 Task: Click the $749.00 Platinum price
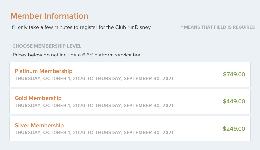(x=234, y=74)
